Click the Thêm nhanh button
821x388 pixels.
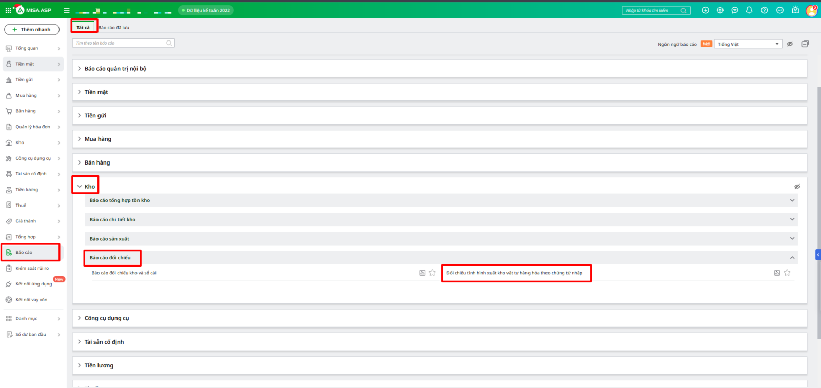coord(32,30)
